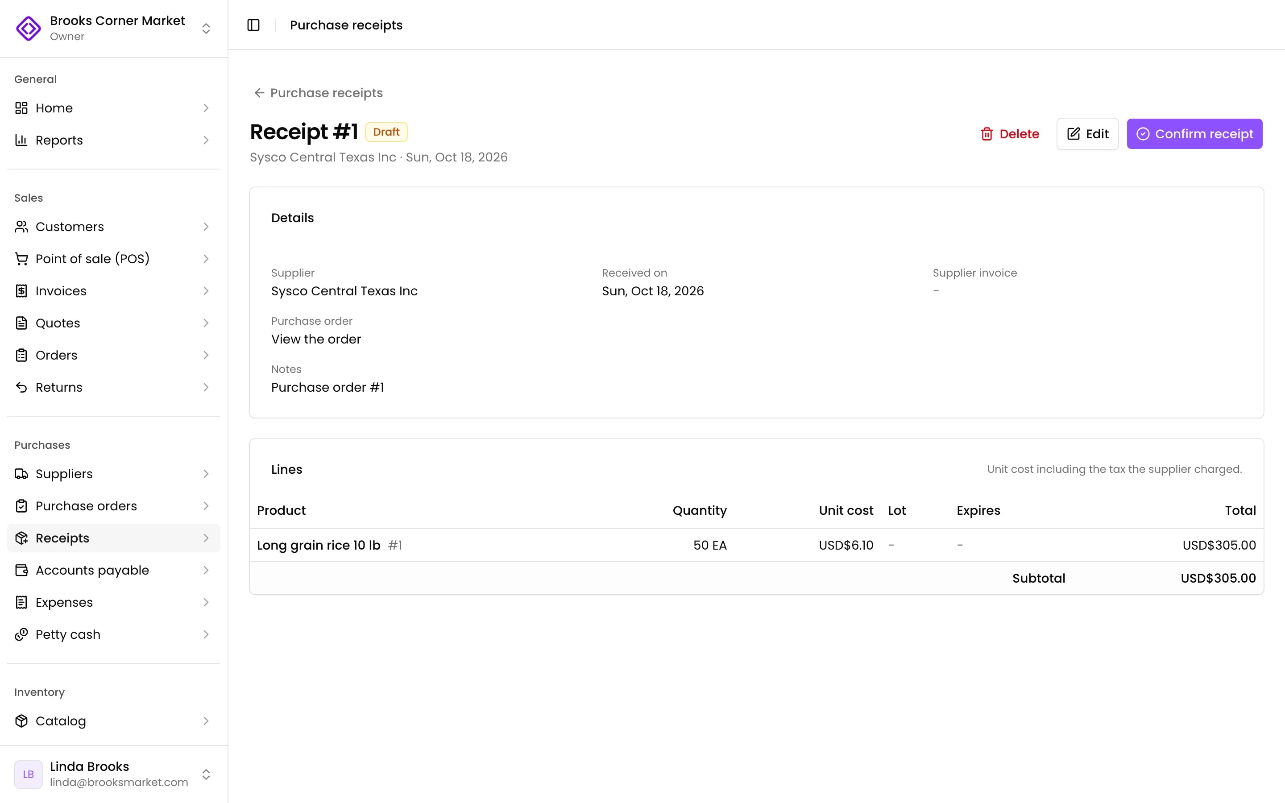Click the Accounts payable wallet icon
Image resolution: width=1285 pixels, height=803 pixels.
click(x=21, y=571)
